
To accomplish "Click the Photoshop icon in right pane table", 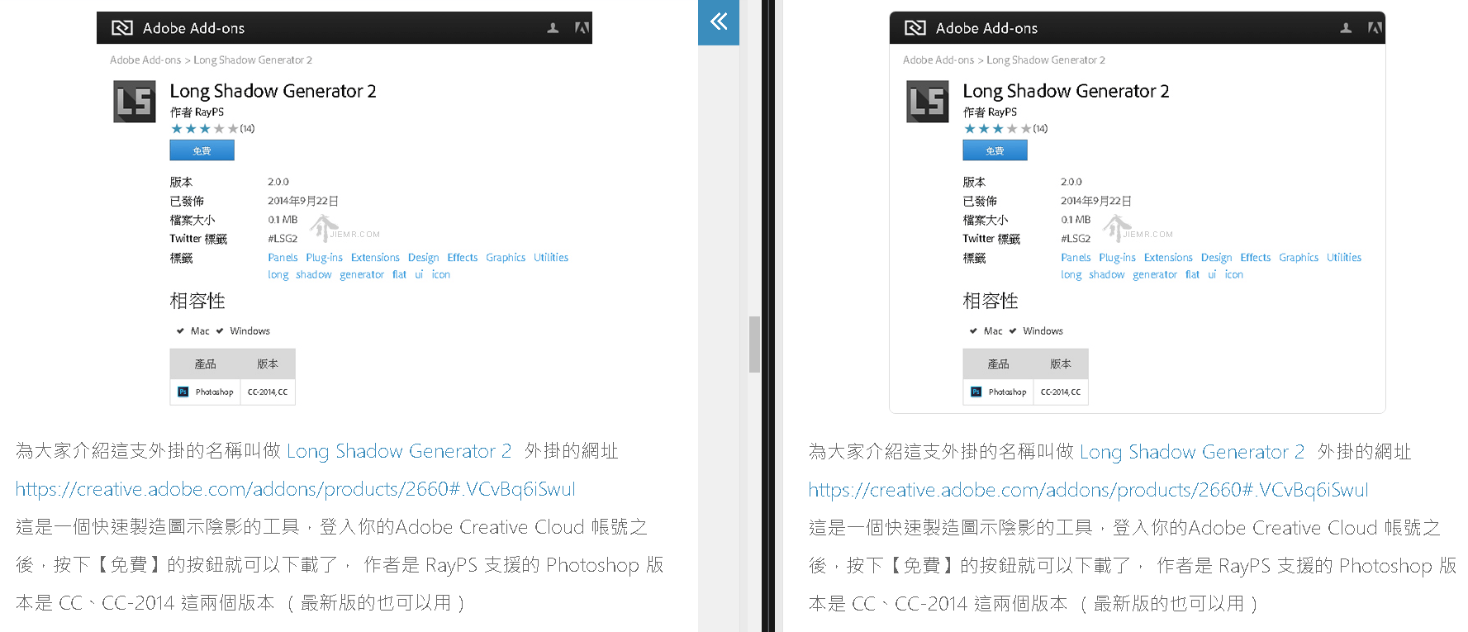I will coord(976,392).
